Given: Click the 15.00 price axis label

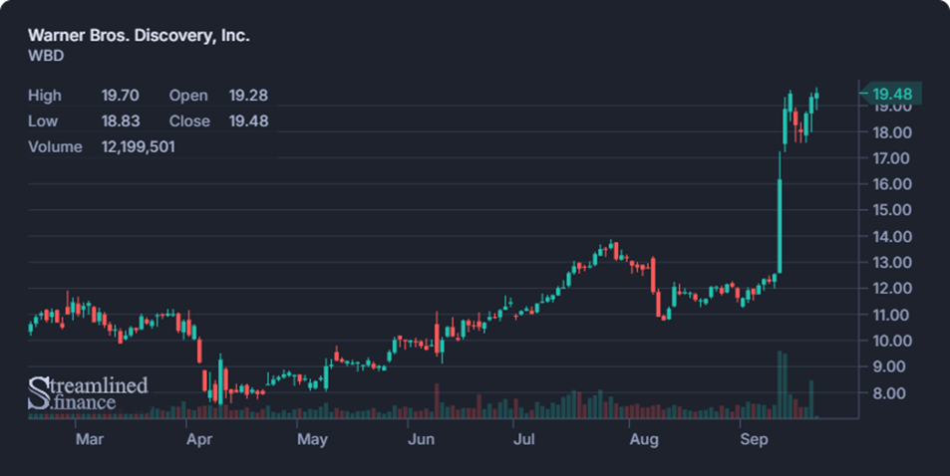Looking at the screenshot, I should click(x=892, y=210).
